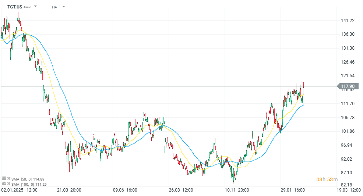Open settings for the SMA 100 indicator
363x196 pixels.
point(4,183)
